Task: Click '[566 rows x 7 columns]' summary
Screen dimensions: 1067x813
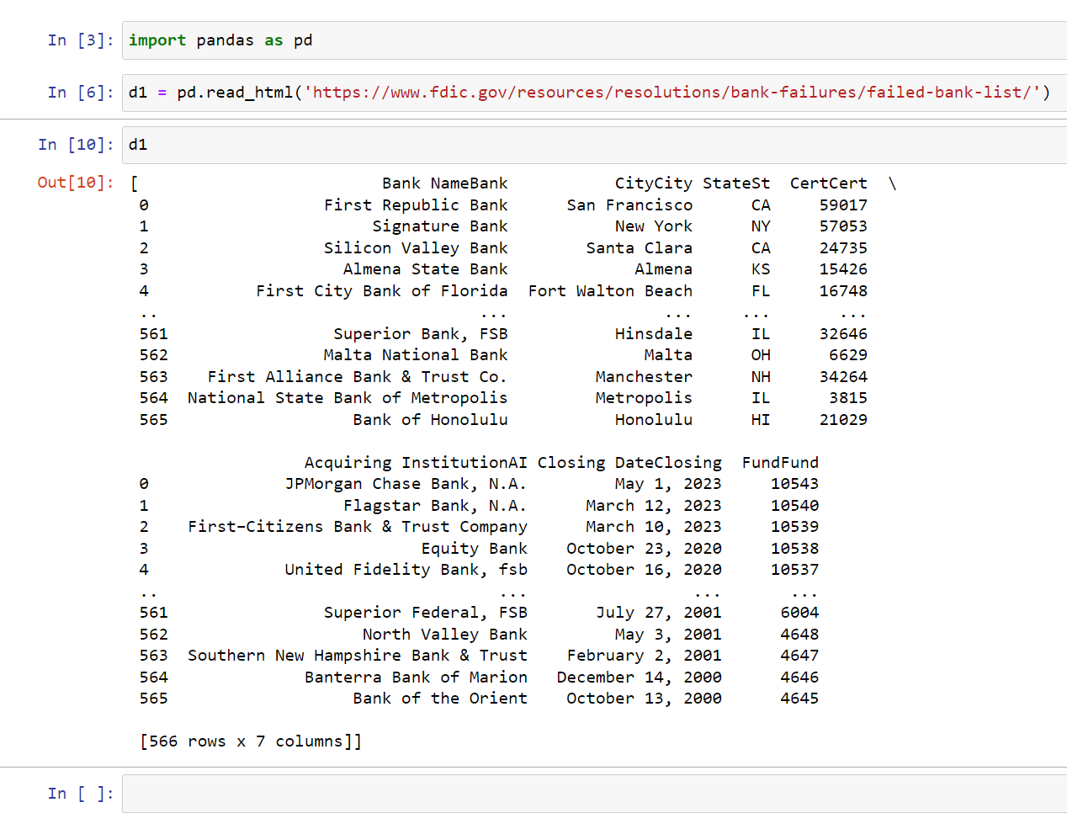Action: 251,741
